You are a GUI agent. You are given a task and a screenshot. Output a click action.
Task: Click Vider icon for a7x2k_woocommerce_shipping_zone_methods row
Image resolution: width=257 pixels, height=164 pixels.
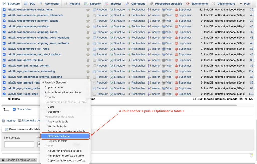point(164,43)
